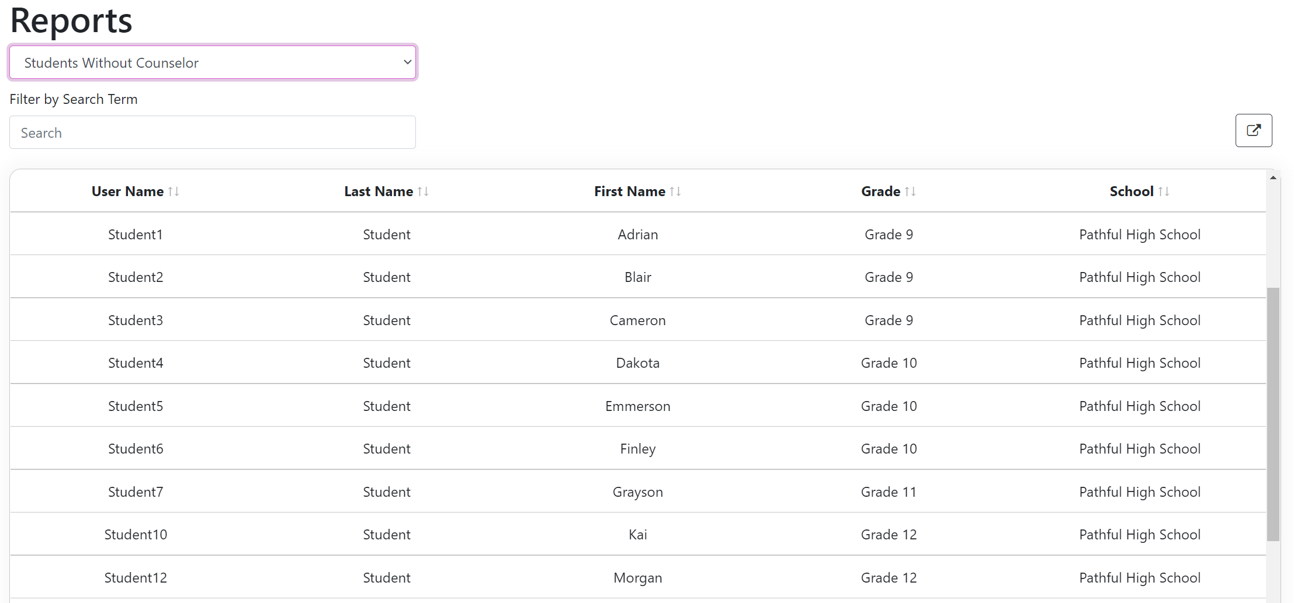The height and width of the screenshot is (603, 1294).
Task: Select the Student4 user name cell
Action: pos(136,363)
